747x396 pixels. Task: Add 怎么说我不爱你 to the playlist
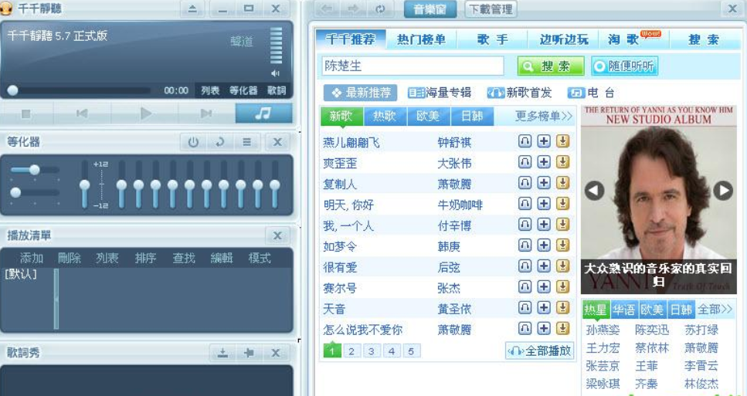(544, 328)
